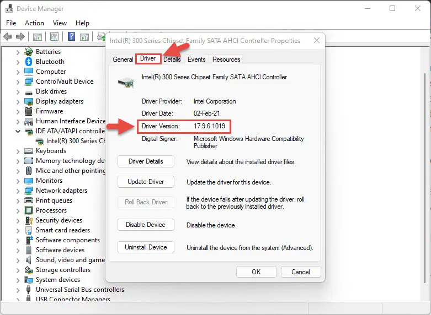The image size is (431, 315).
Task: Expand the Display adapters node
Action: (x=18, y=102)
